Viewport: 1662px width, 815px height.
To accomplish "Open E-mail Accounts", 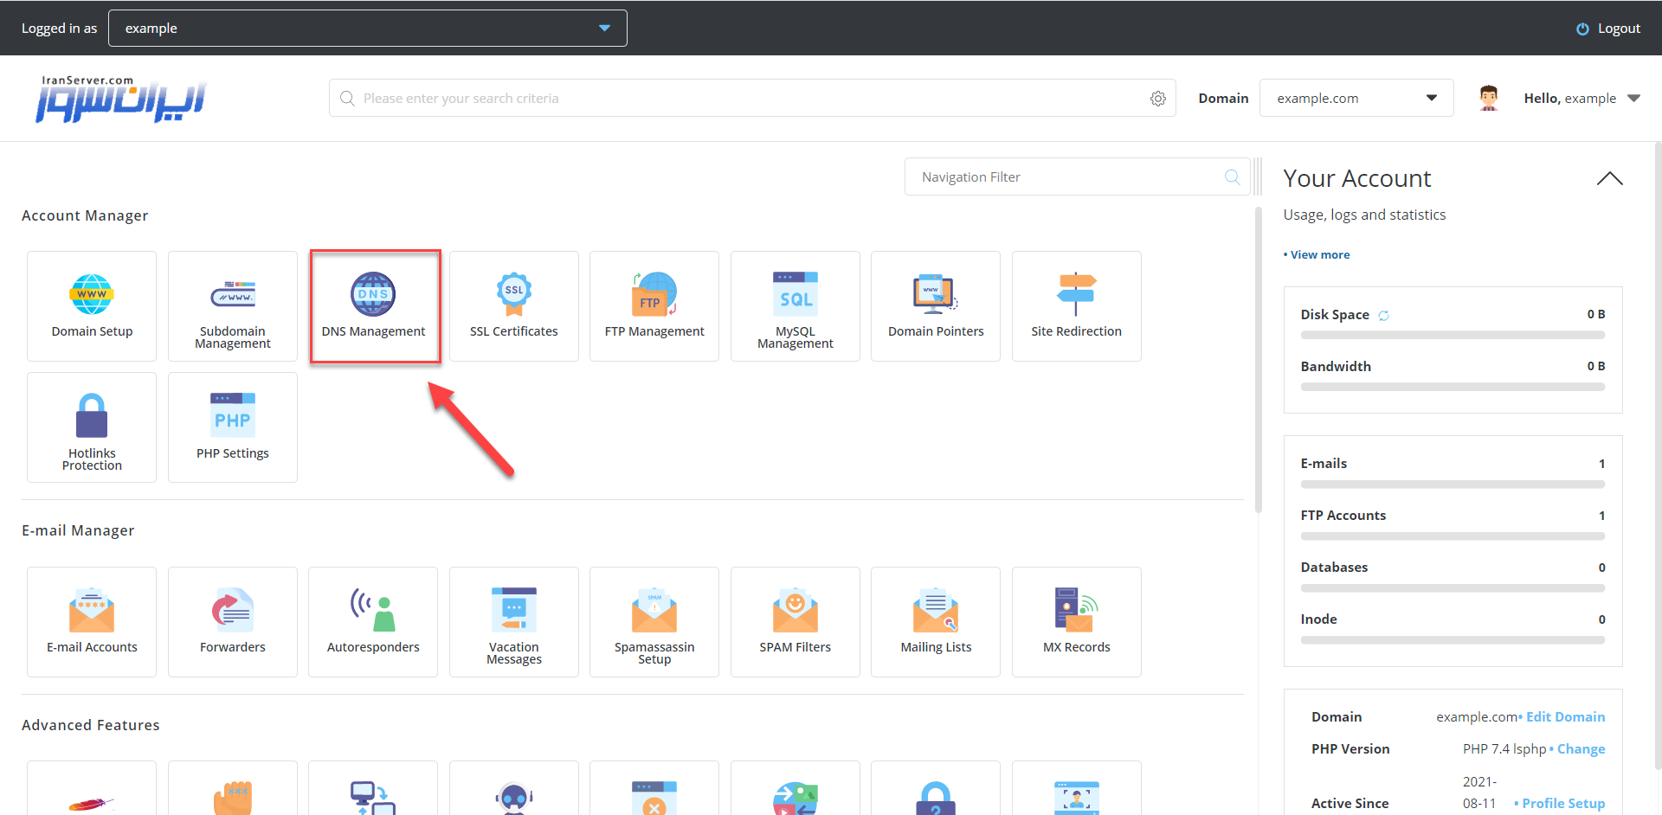I will [x=92, y=622].
